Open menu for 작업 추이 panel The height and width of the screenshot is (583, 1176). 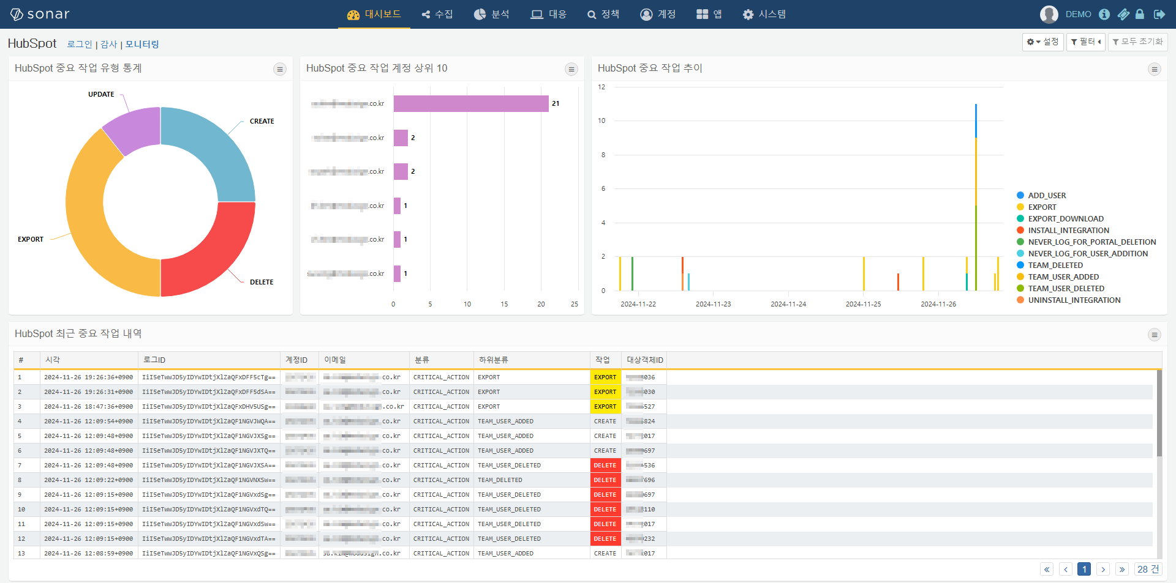(x=1155, y=69)
